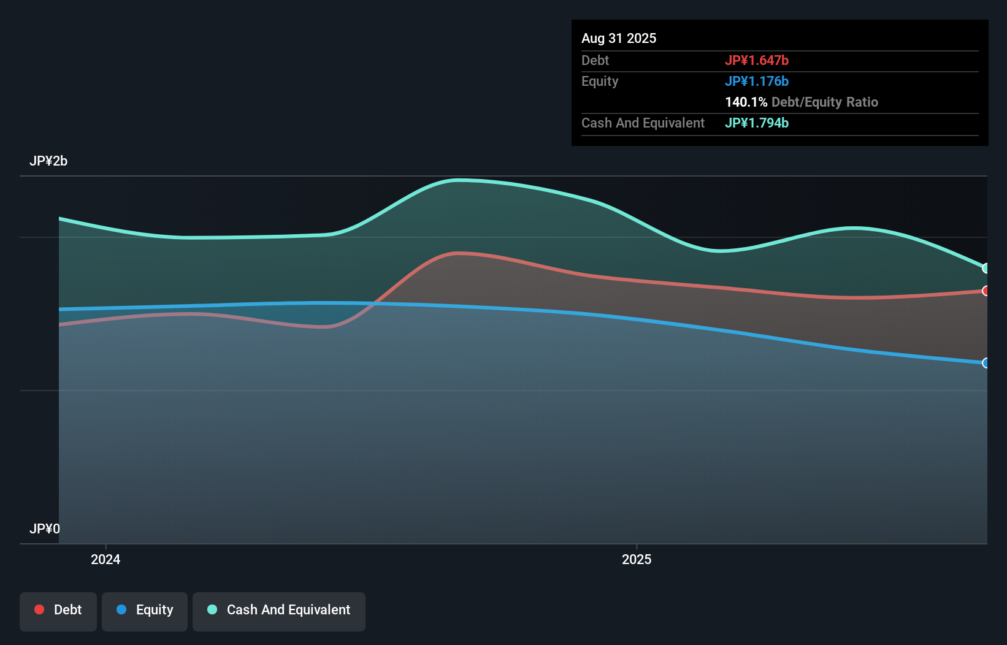Open details for the Cash And Equivalent row

click(642, 123)
